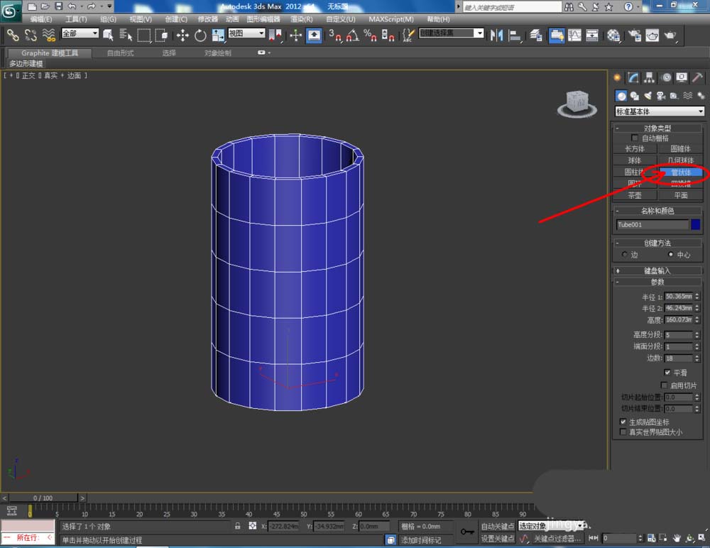Screen dimensions: 710x548
Task: Click the 茶壶 object button
Action: click(x=634, y=195)
